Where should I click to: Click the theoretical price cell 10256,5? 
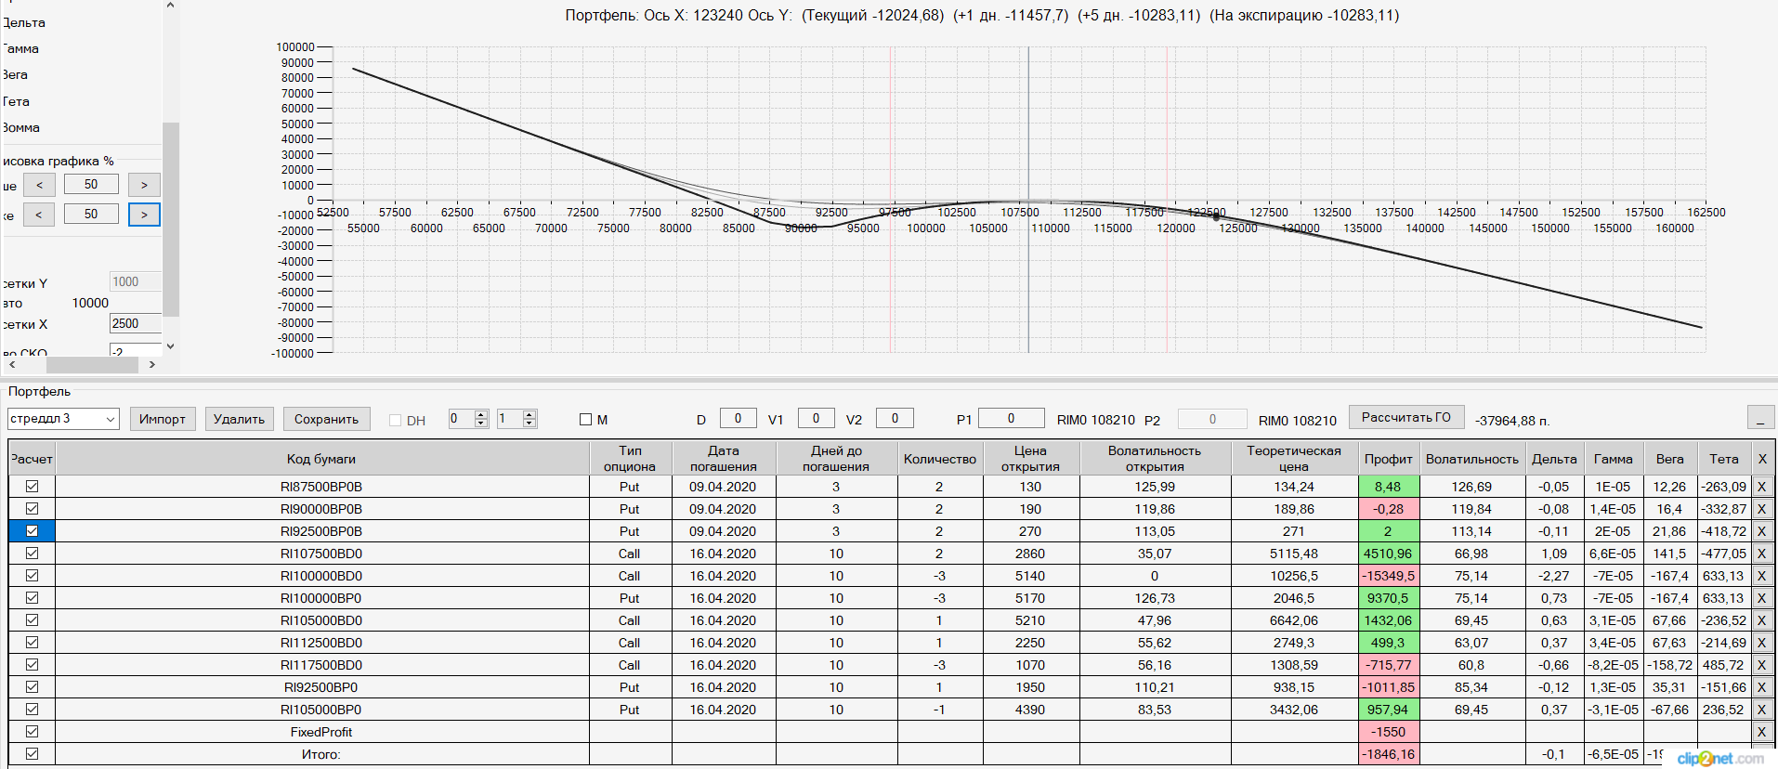point(1294,576)
